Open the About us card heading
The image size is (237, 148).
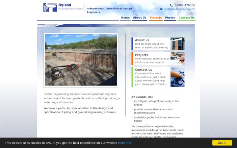142,40
